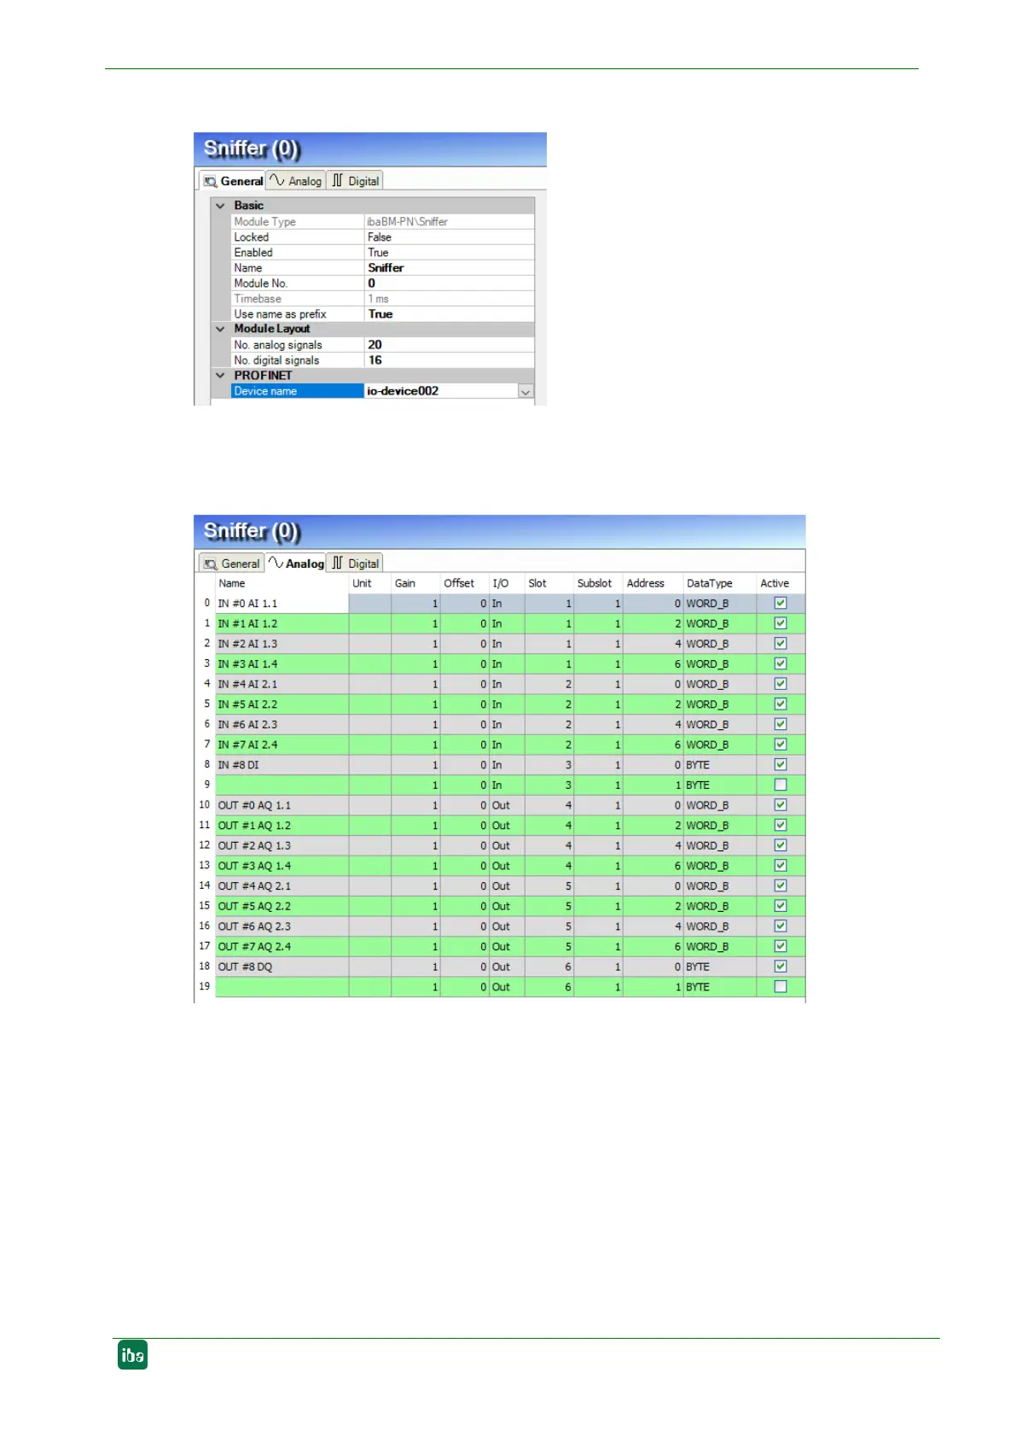Screen dimensions: 1016x1437
Task: Uncheck Active for OUT #1 AQ 1.2
Action: click(780, 826)
